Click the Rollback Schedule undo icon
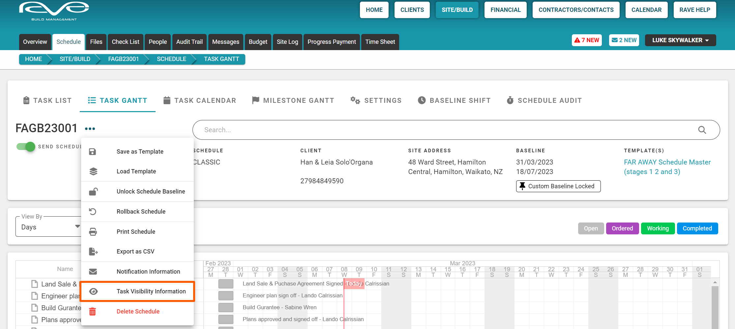 point(93,212)
